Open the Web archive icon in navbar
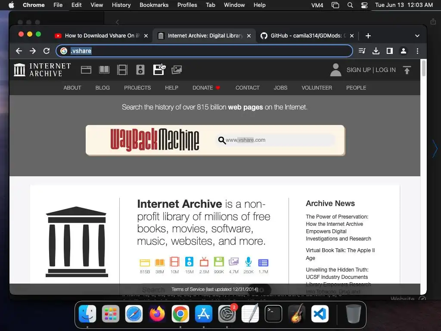 (x=86, y=69)
